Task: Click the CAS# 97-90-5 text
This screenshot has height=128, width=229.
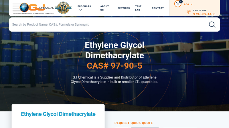Action: pyautogui.click(x=114, y=66)
